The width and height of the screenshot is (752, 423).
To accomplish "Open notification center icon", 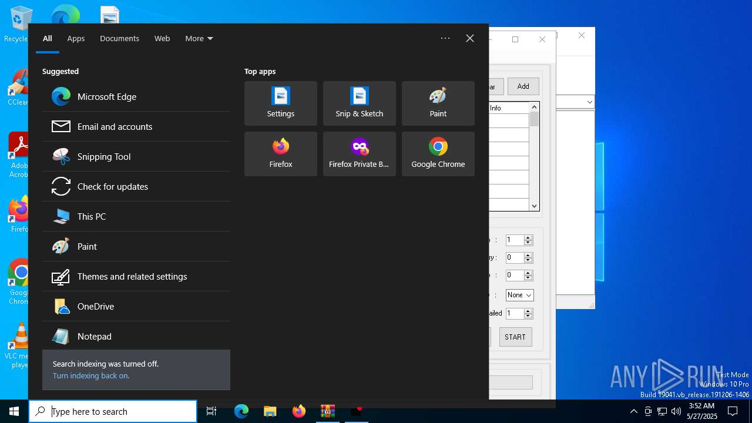I will coord(733,411).
